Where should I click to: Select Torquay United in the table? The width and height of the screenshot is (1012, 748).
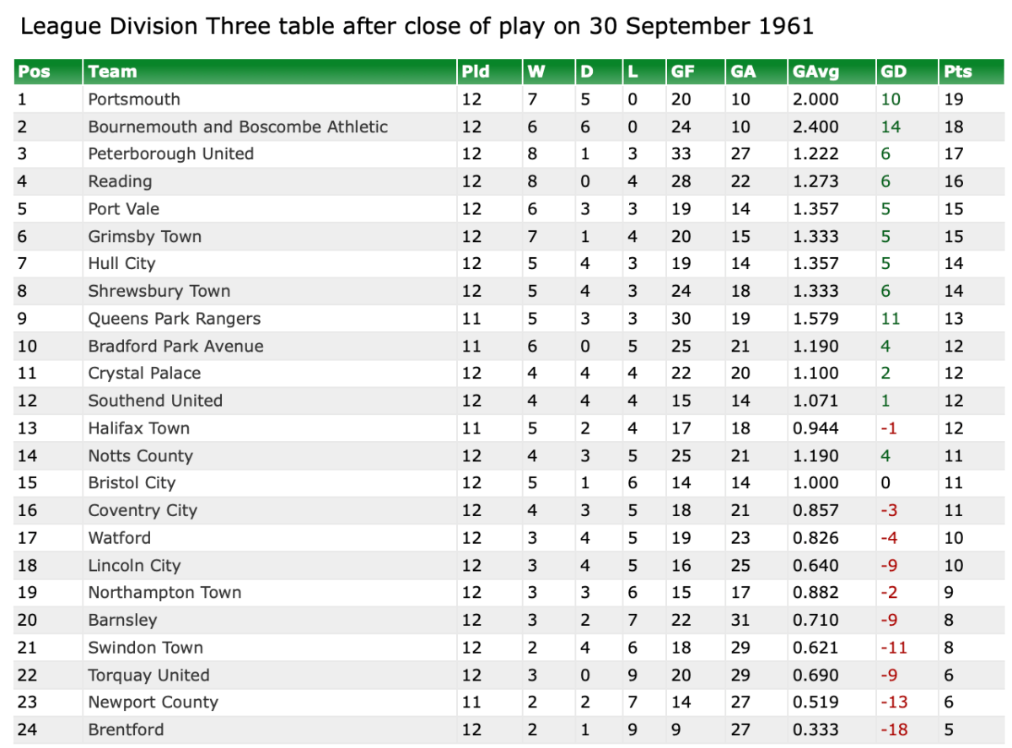148,675
